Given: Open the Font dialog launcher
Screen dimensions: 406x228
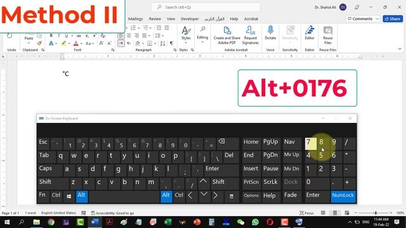Looking at the screenshot, I should pos(113,50).
